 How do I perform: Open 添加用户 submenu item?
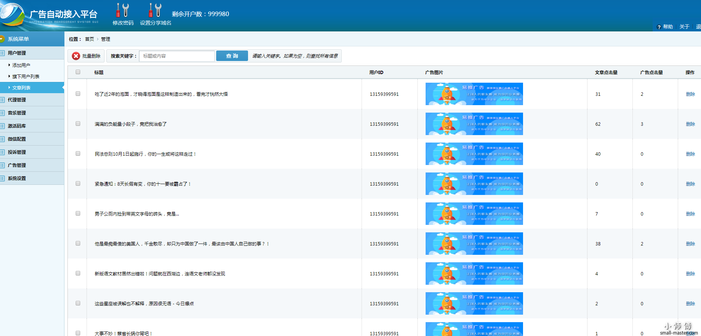pos(21,65)
